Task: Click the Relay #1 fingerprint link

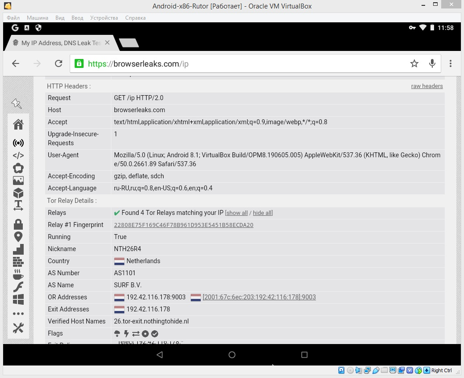Action: [183, 225]
